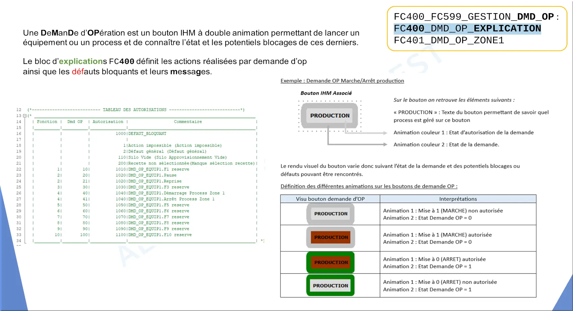573x311 pixels.
Task: Click the green 'explications' word in the paragraph
Action: (x=81, y=62)
